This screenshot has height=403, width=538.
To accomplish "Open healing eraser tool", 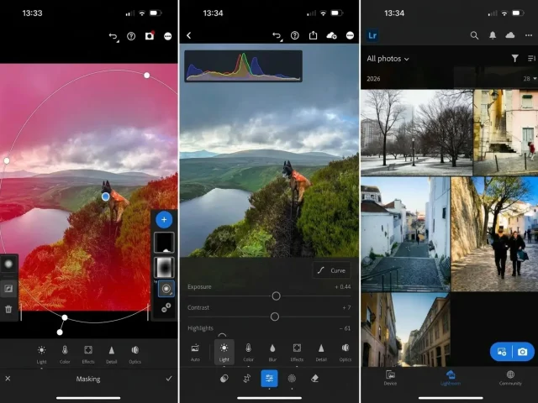I will pos(314,379).
